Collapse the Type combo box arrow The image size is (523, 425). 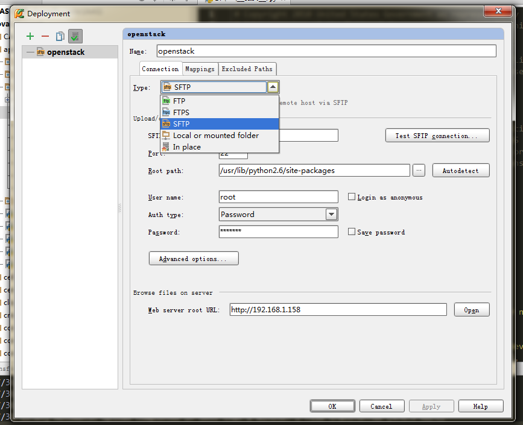(273, 87)
